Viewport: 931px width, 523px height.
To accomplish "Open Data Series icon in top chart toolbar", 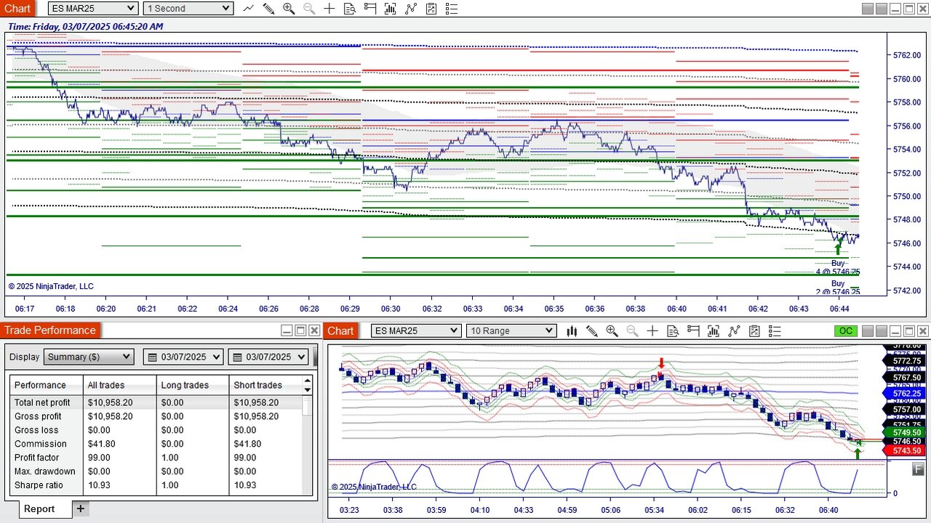I will click(391, 9).
